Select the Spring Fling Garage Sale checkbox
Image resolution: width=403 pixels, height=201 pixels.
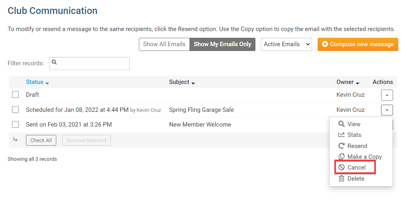pyautogui.click(x=15, y=109)
